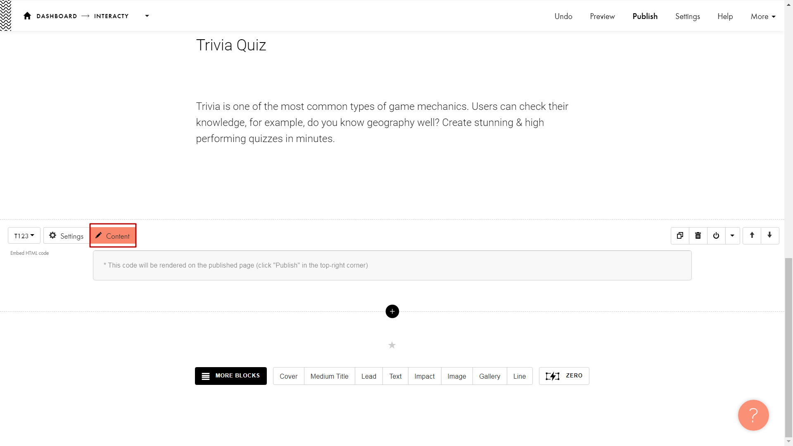Click the Embed HTML code input field

point(392,265)
